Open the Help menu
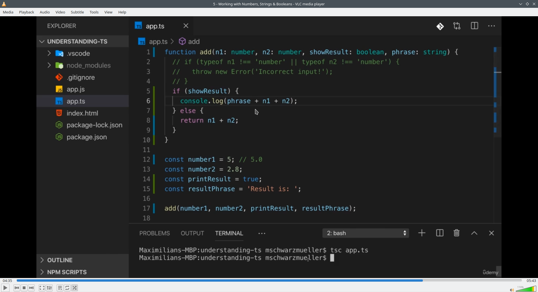 [122, 12]
